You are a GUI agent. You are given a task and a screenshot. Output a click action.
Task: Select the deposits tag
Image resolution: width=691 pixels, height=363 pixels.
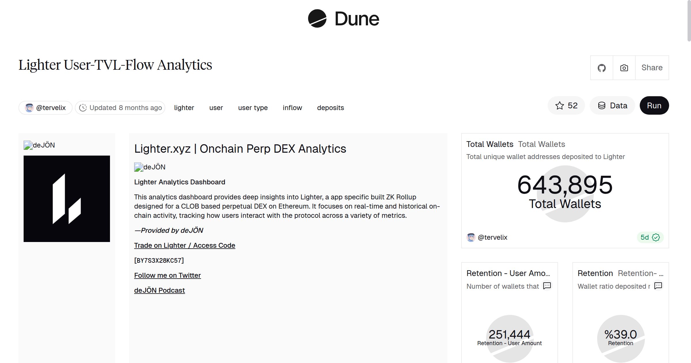330,107
